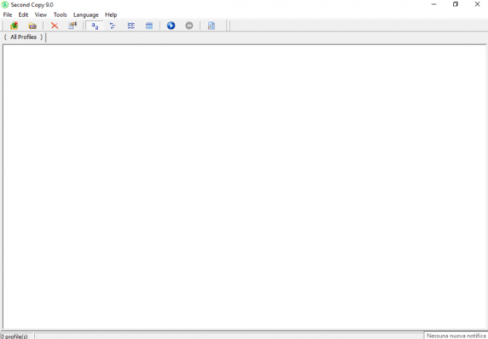Open the File menu
The image size is (488, 339).
(x=7, y=14)
